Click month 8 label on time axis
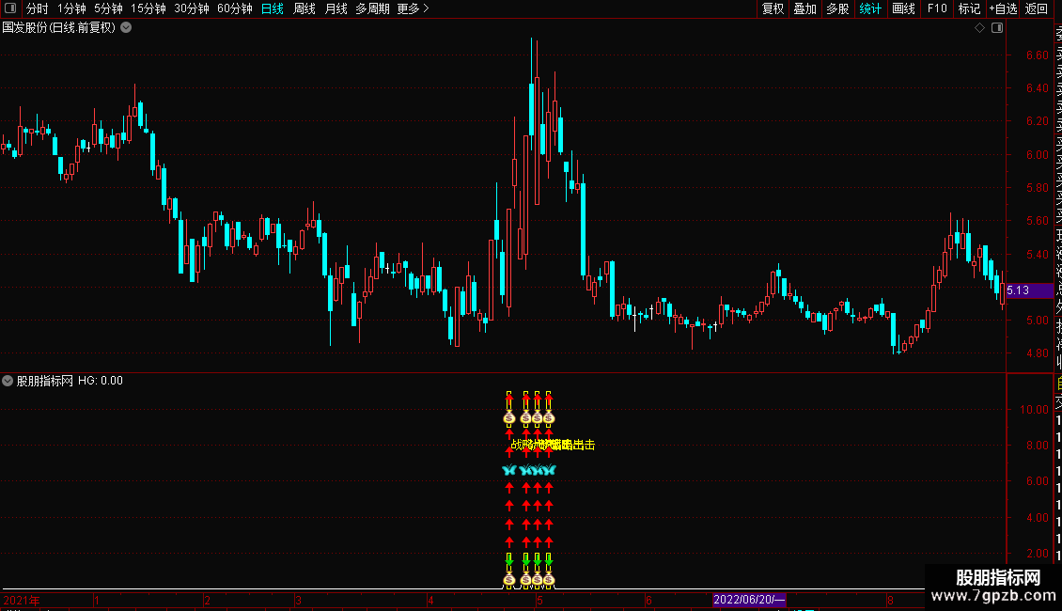The width and height of the screenshot is (1062, 611). 891,600
